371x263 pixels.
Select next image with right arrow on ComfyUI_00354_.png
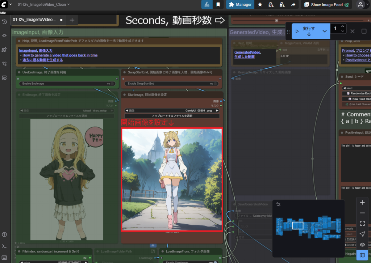coord(217,111)
